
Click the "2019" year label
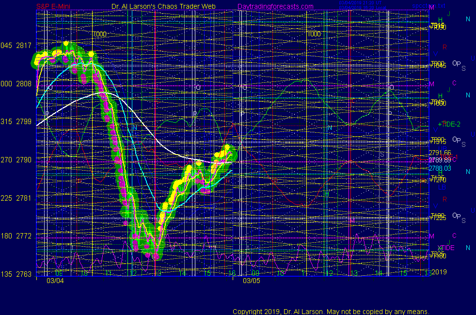(x=439, y=272)
